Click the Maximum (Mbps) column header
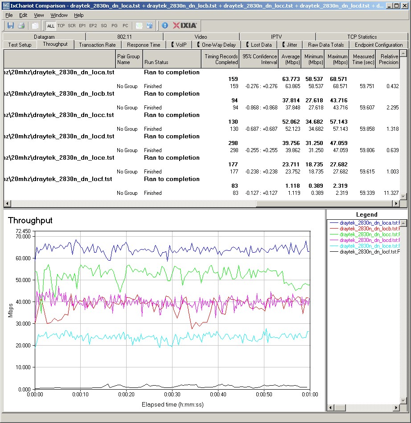411x423 pixels. pyautogui.click(x=337, y=59)
